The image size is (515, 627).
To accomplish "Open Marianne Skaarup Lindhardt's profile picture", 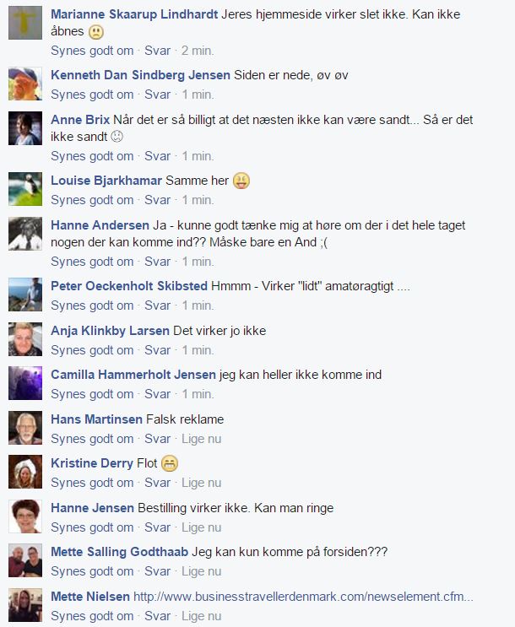I will tap(25, 23).
